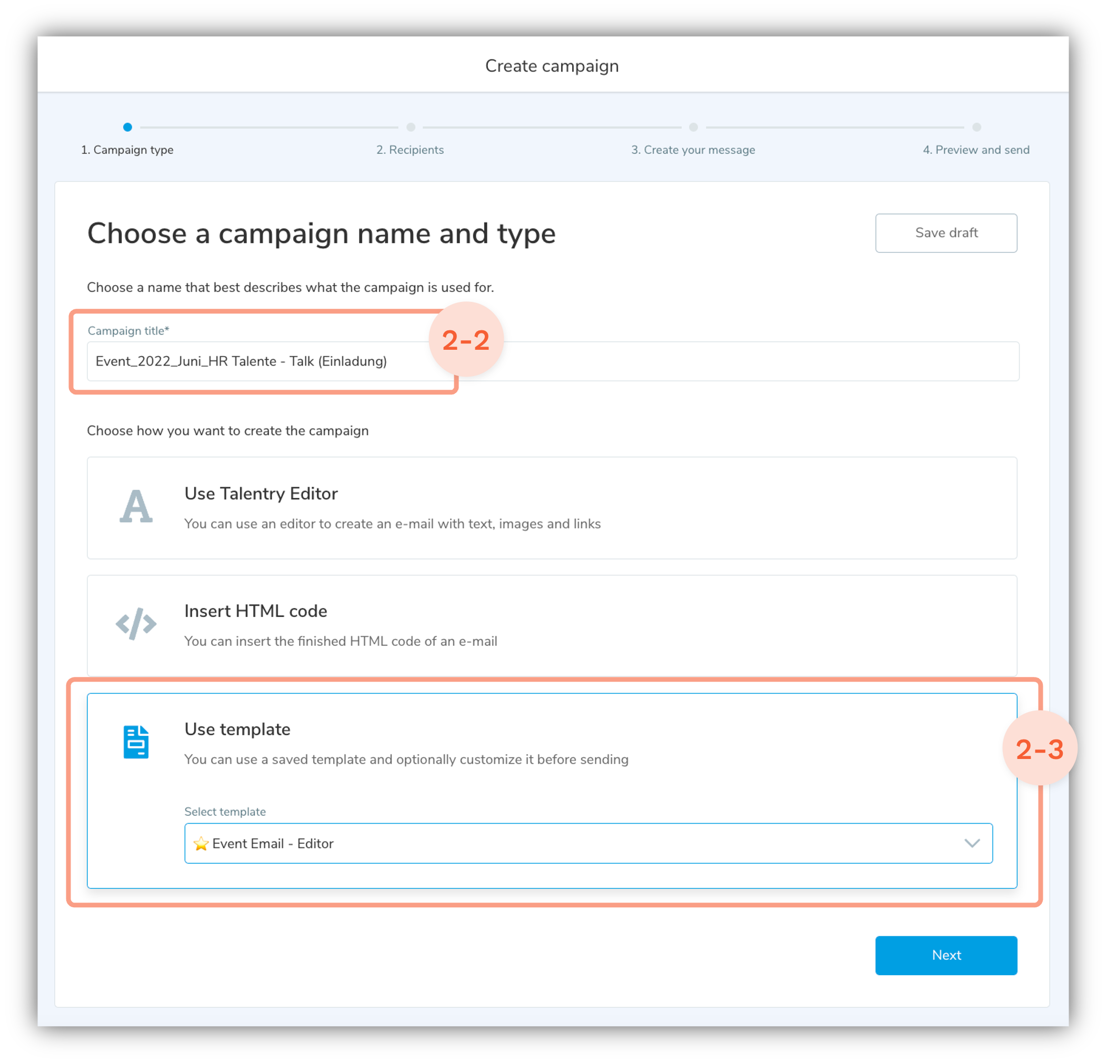Viewport: 1107px width, 1063px height.
Task: Click the Preview and send step dot
Action: [x=976, y=127]
